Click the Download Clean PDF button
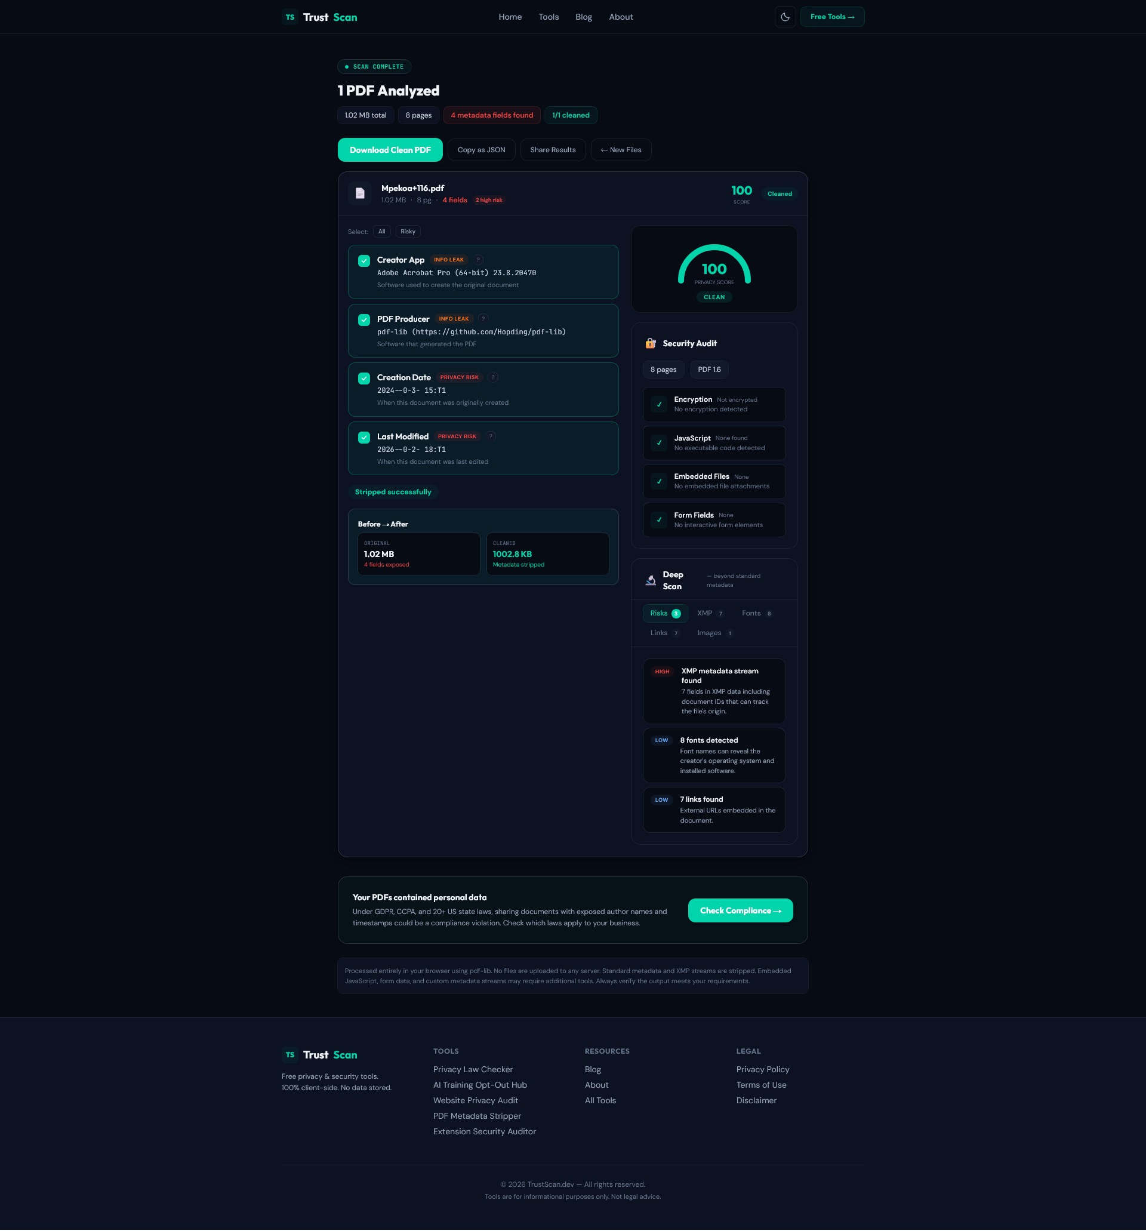Viewport: 1146px width, 1231px height. (x=389, y=149)
